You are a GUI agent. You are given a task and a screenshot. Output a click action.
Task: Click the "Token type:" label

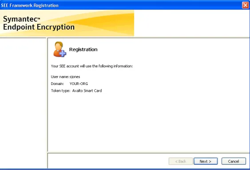coord(60,91)
